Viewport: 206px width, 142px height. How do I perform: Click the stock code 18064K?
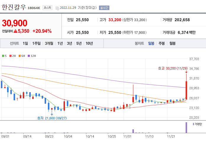coord(34,8)
